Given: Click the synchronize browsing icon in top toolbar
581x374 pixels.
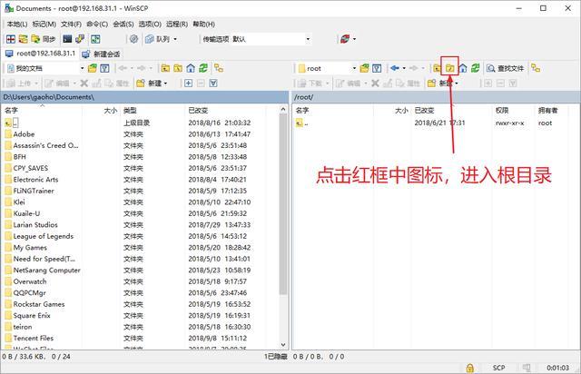Looking at the screenshot, I should [23, 39].
